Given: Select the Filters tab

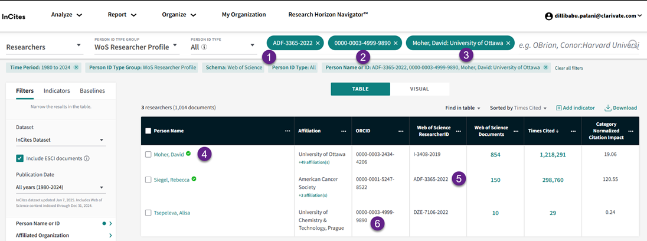Looking at the screenshot, I should [25, 91].
